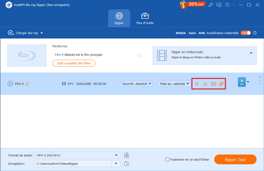This screenshot has width=264, height=171.
Task: Switch to the Plus d'Outils tab
Action: click(145, 18)
